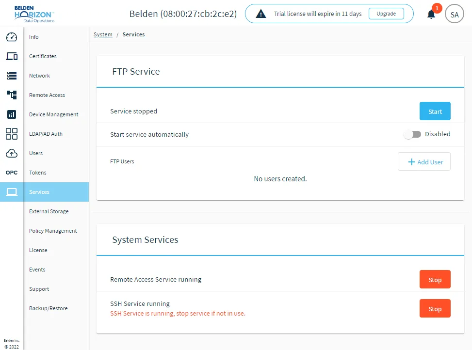Click 'SSH Service running' status text

(140, 303)
